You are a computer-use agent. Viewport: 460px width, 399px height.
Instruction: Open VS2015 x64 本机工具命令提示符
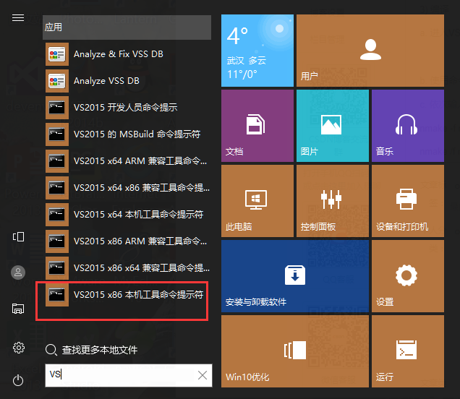(x=127, y=214)
